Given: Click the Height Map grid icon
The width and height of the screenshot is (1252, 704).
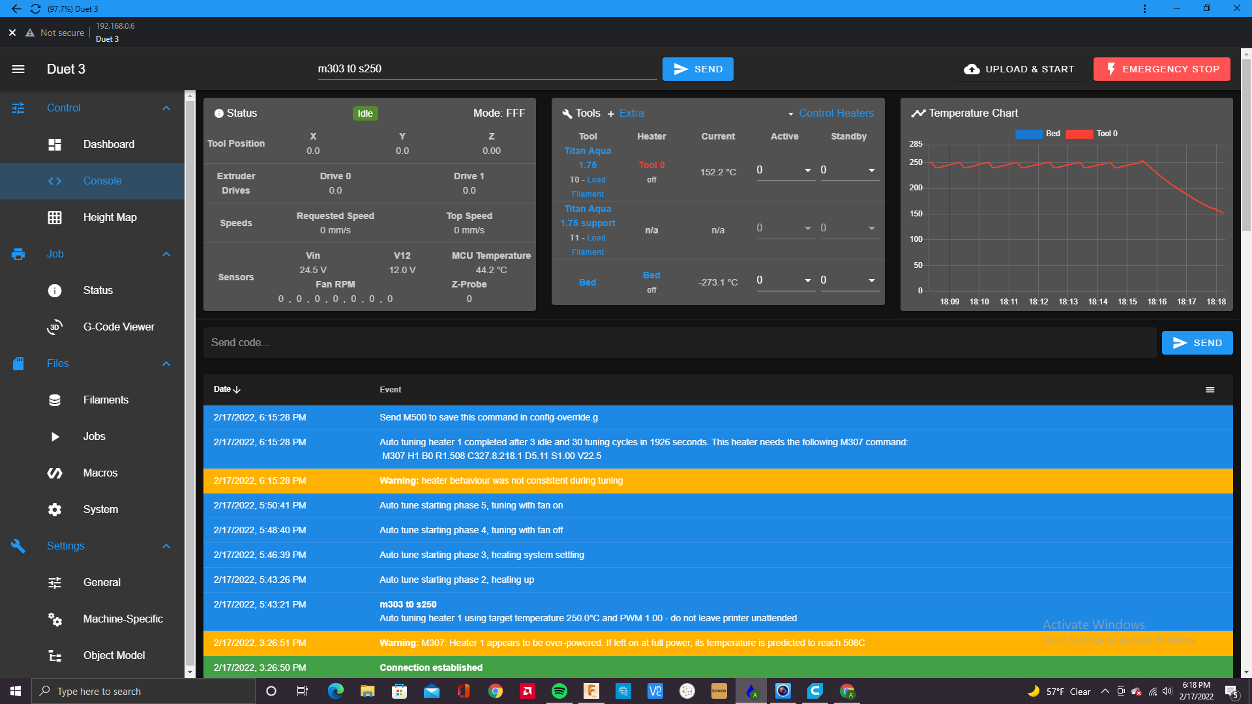Looking at the screenshot, I should tap(55, 218).
